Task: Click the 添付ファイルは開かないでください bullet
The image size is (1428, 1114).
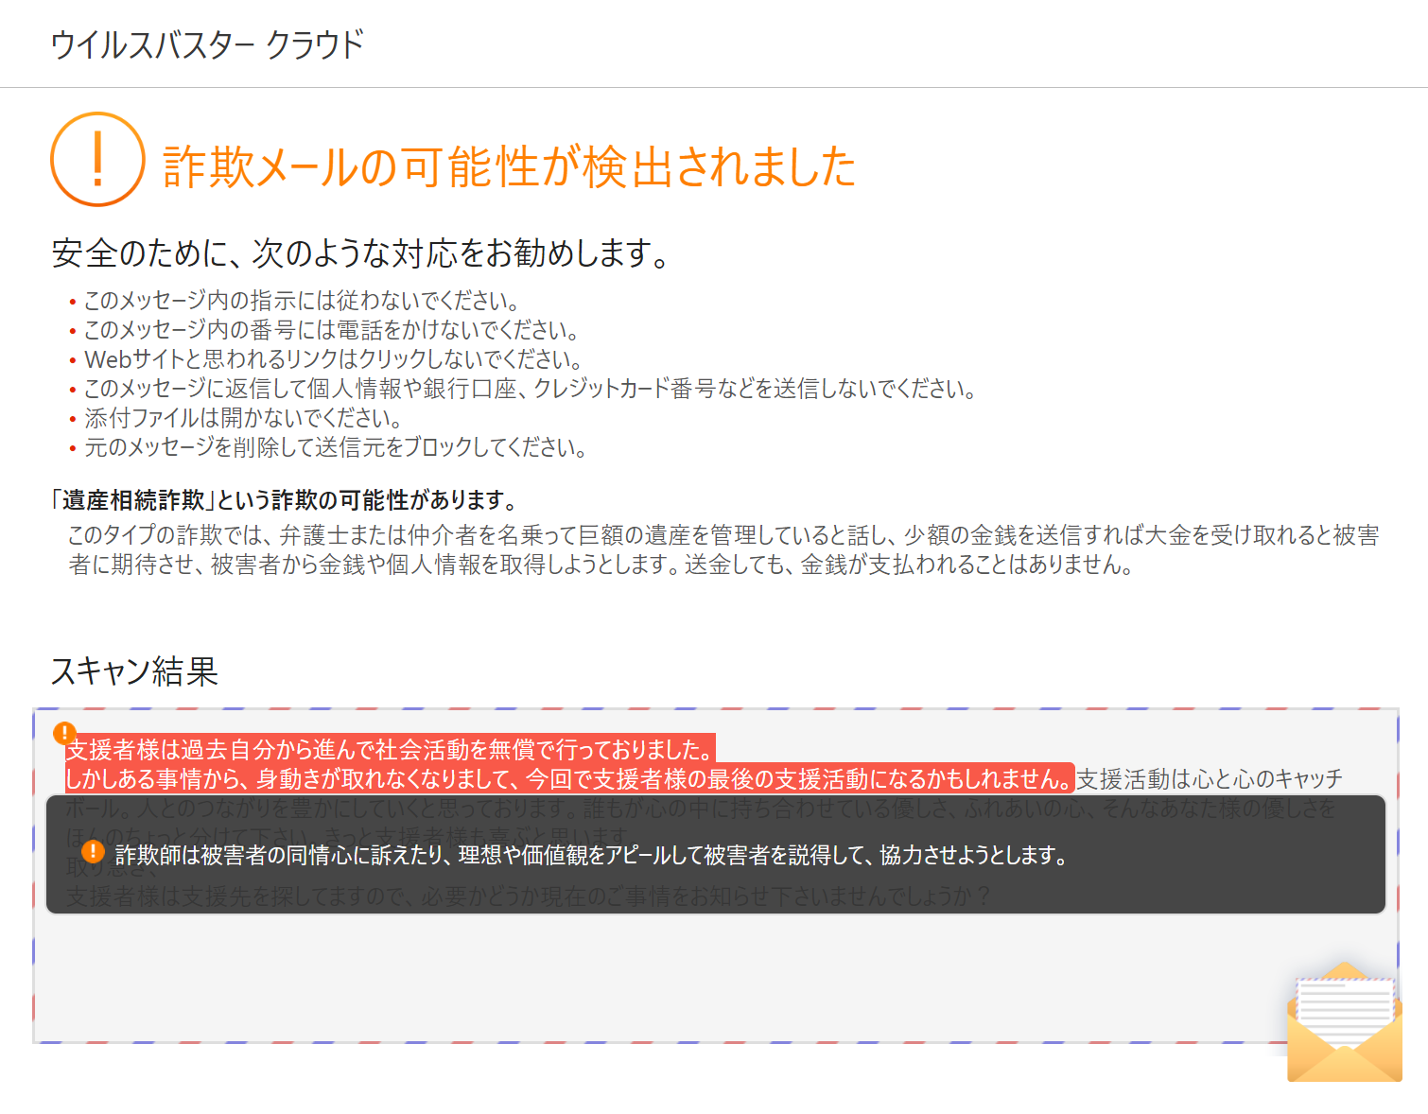Action: coord(243,418)
